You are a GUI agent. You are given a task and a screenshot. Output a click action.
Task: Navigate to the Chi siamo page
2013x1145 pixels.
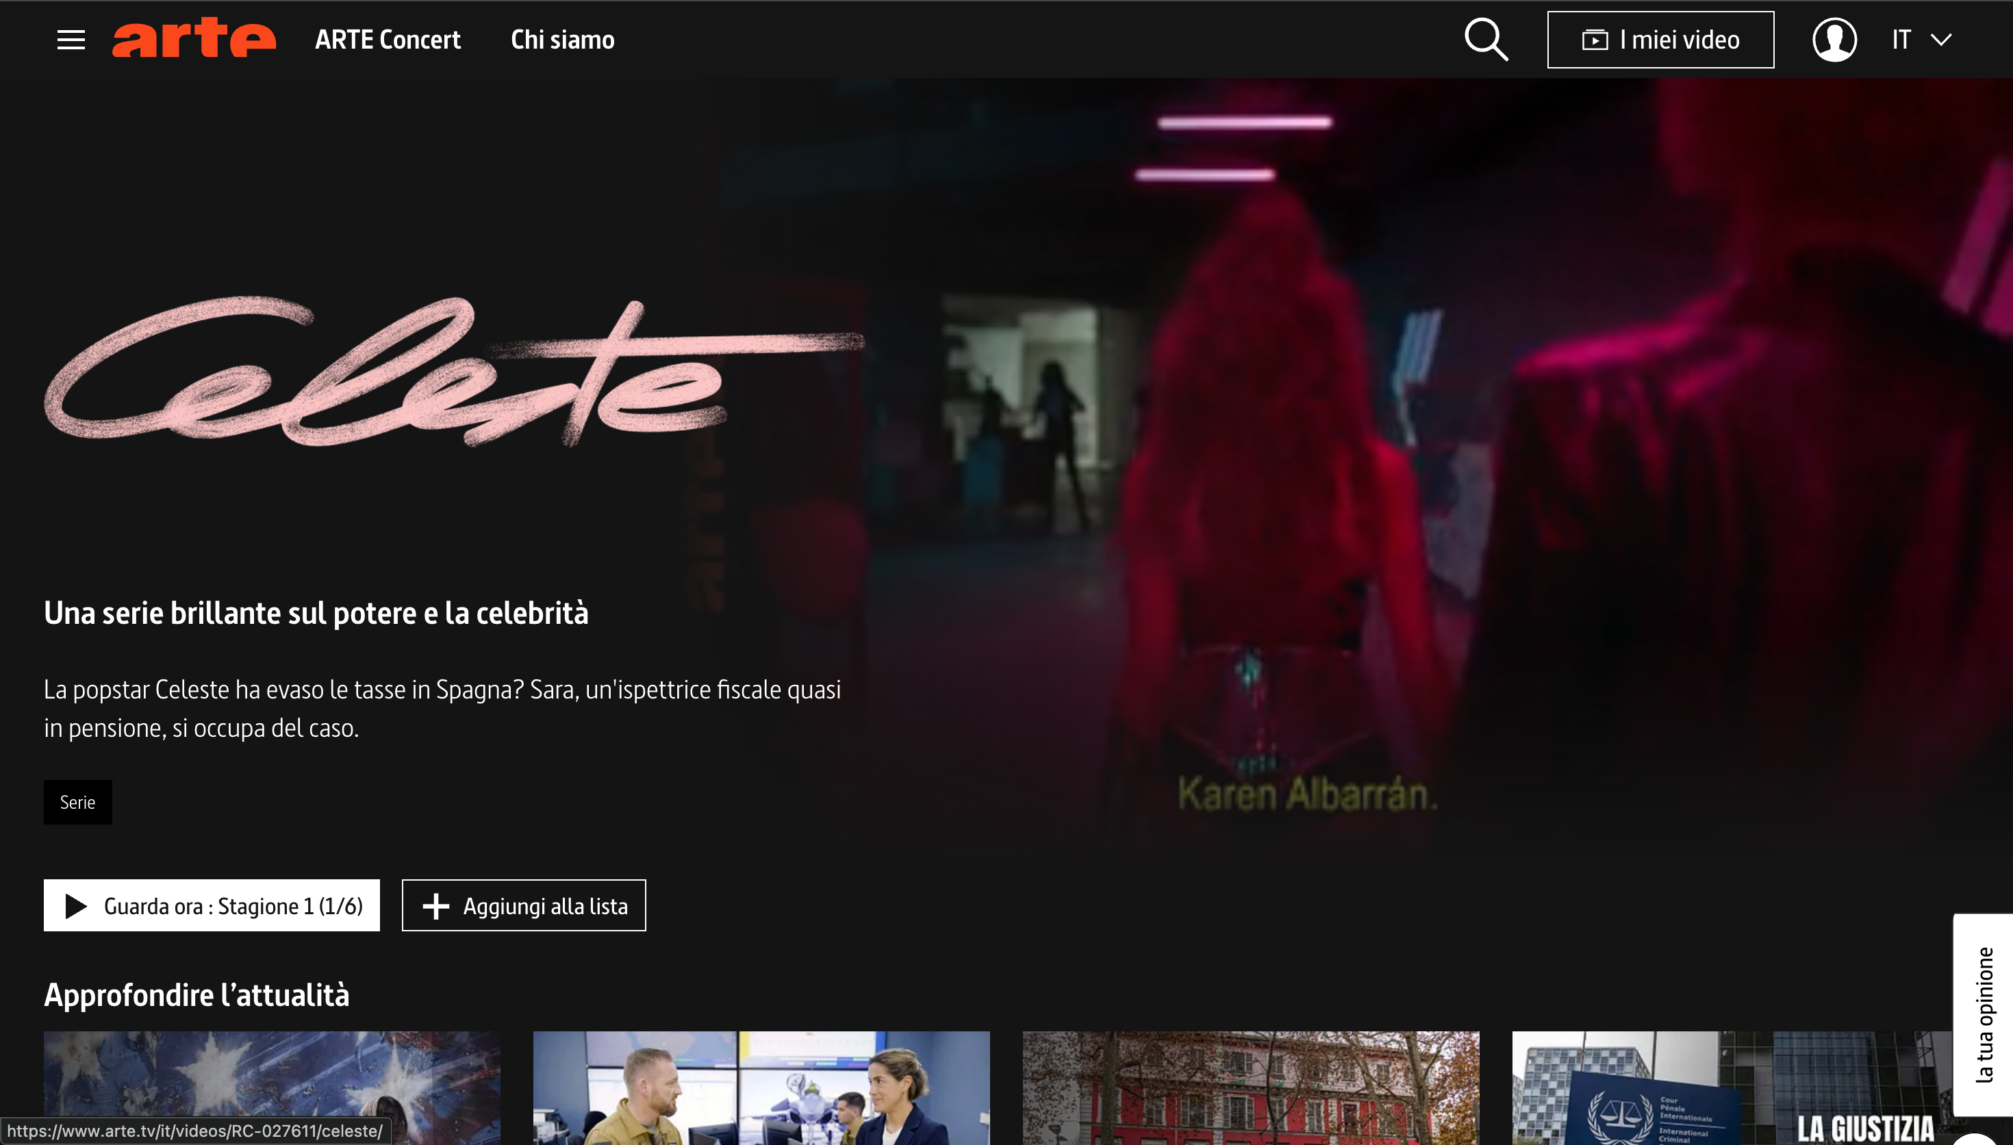(x=563, y=39)
